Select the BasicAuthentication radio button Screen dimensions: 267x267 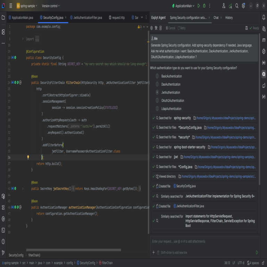pyautogui.click(x=157, y=76)
